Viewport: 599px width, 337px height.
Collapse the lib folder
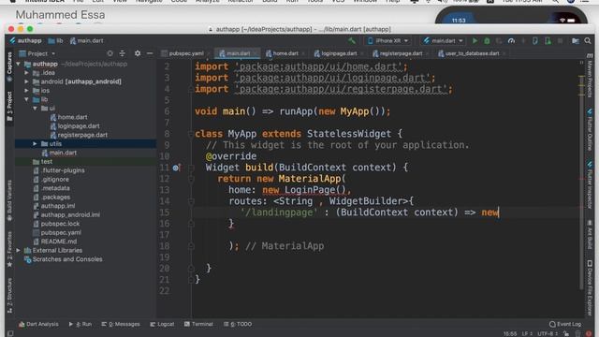tap(27, 99)
